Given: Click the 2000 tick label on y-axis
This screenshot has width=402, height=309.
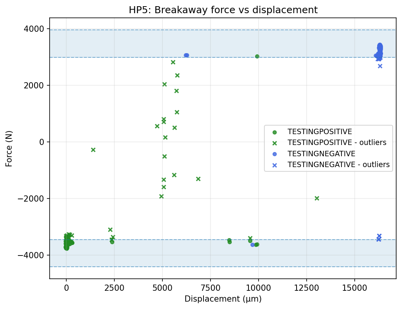Looking at the screenshot, I should [36, 85].
